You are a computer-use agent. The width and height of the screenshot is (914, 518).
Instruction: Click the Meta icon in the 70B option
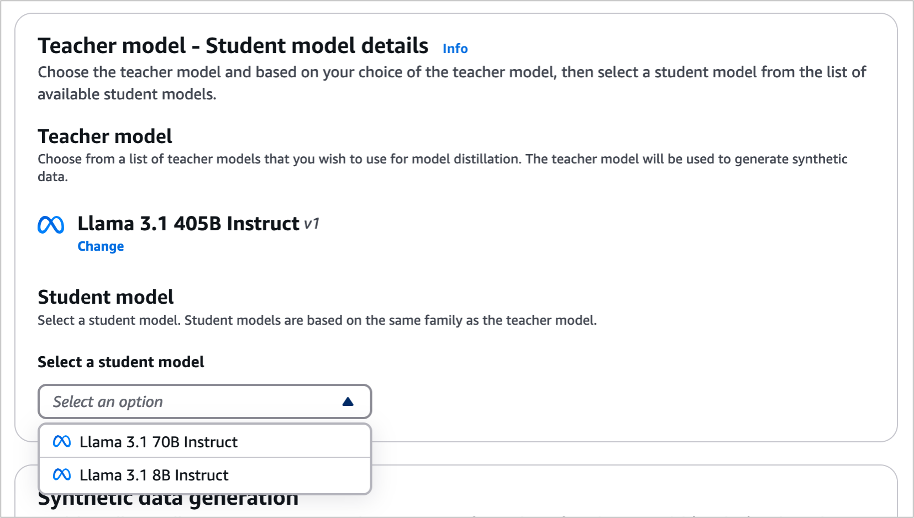pyautogui.click(x=61, y=442)
